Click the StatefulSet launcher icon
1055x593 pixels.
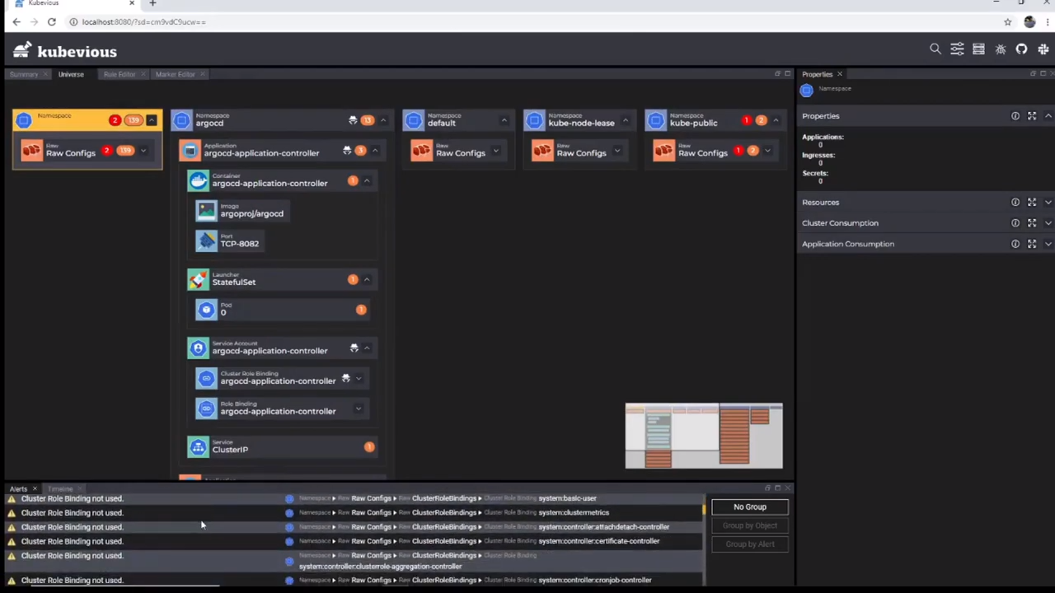199,280
